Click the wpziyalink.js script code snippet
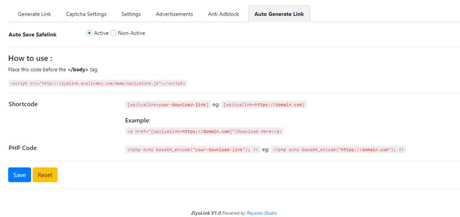 click(98, 83)
